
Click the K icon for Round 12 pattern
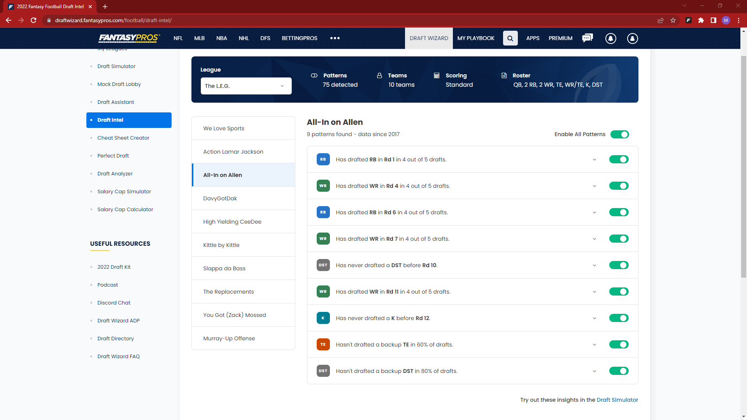pyautogui.click(x=323, y=318)
